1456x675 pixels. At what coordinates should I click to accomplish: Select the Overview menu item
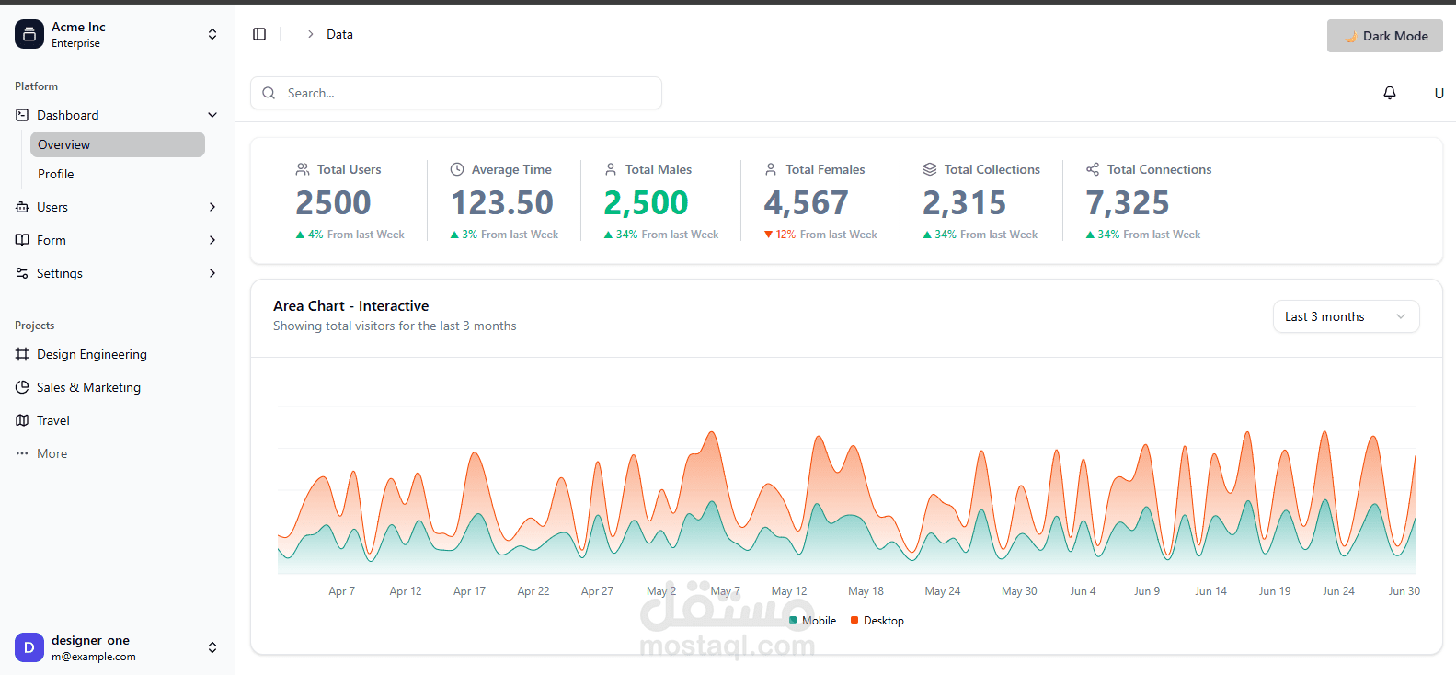tap(118, 144)
